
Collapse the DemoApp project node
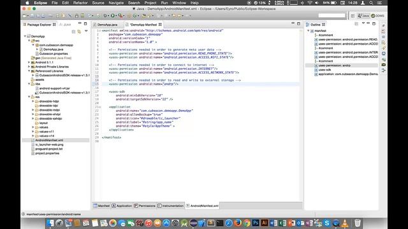pos(25,36)
